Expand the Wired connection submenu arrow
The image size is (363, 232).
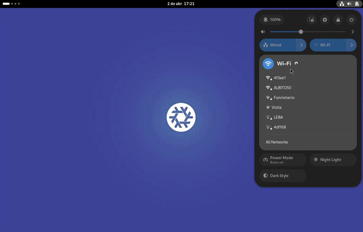coord(302,45)
